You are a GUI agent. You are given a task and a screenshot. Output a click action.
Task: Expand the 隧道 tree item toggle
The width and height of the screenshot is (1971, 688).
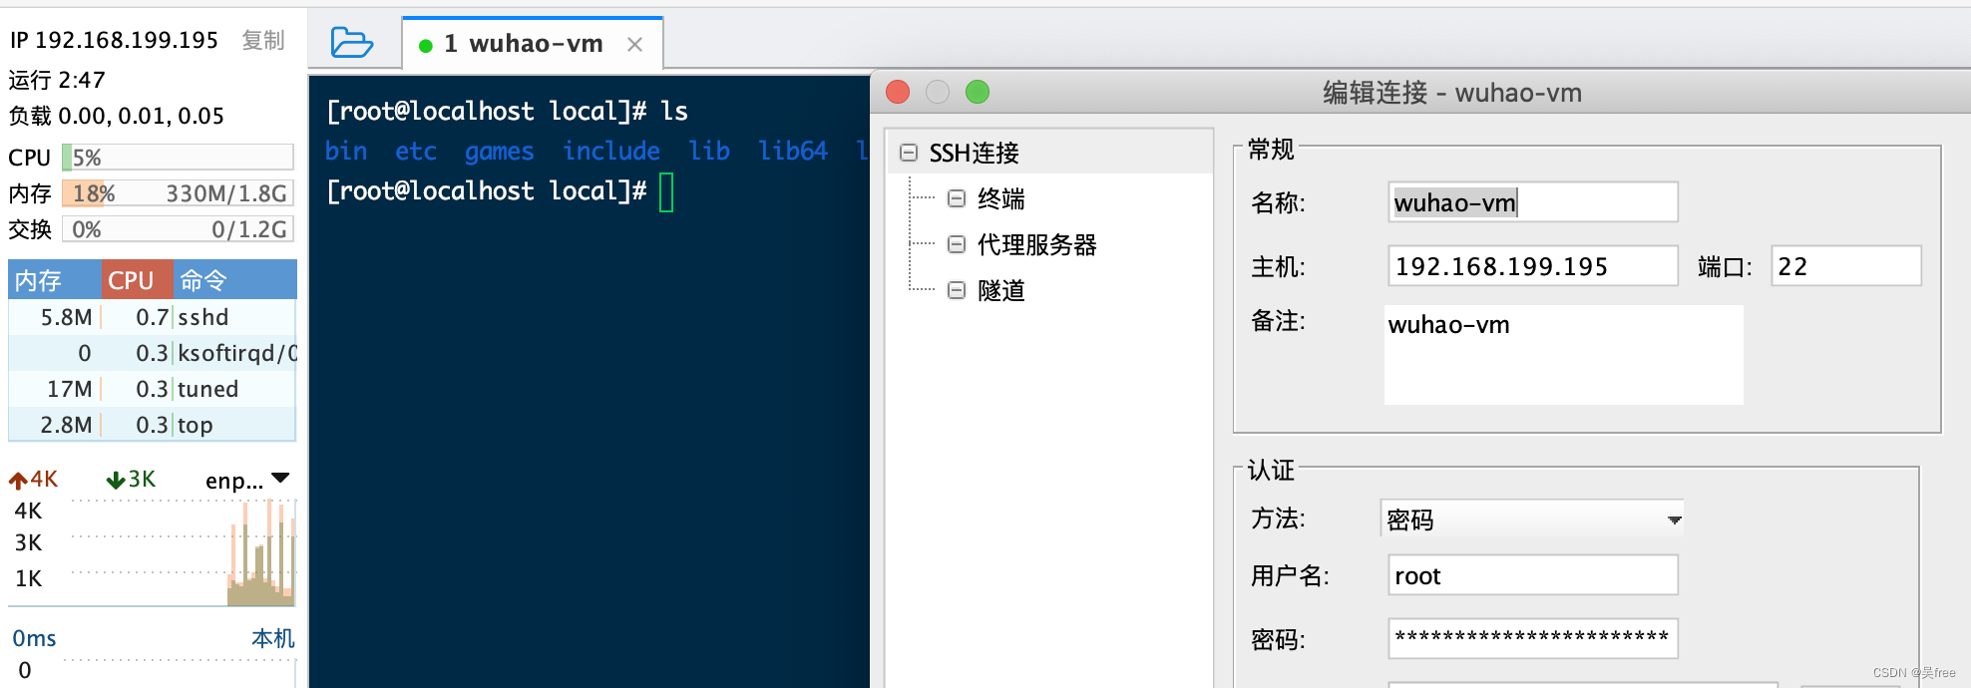click(x=957, y=290)
